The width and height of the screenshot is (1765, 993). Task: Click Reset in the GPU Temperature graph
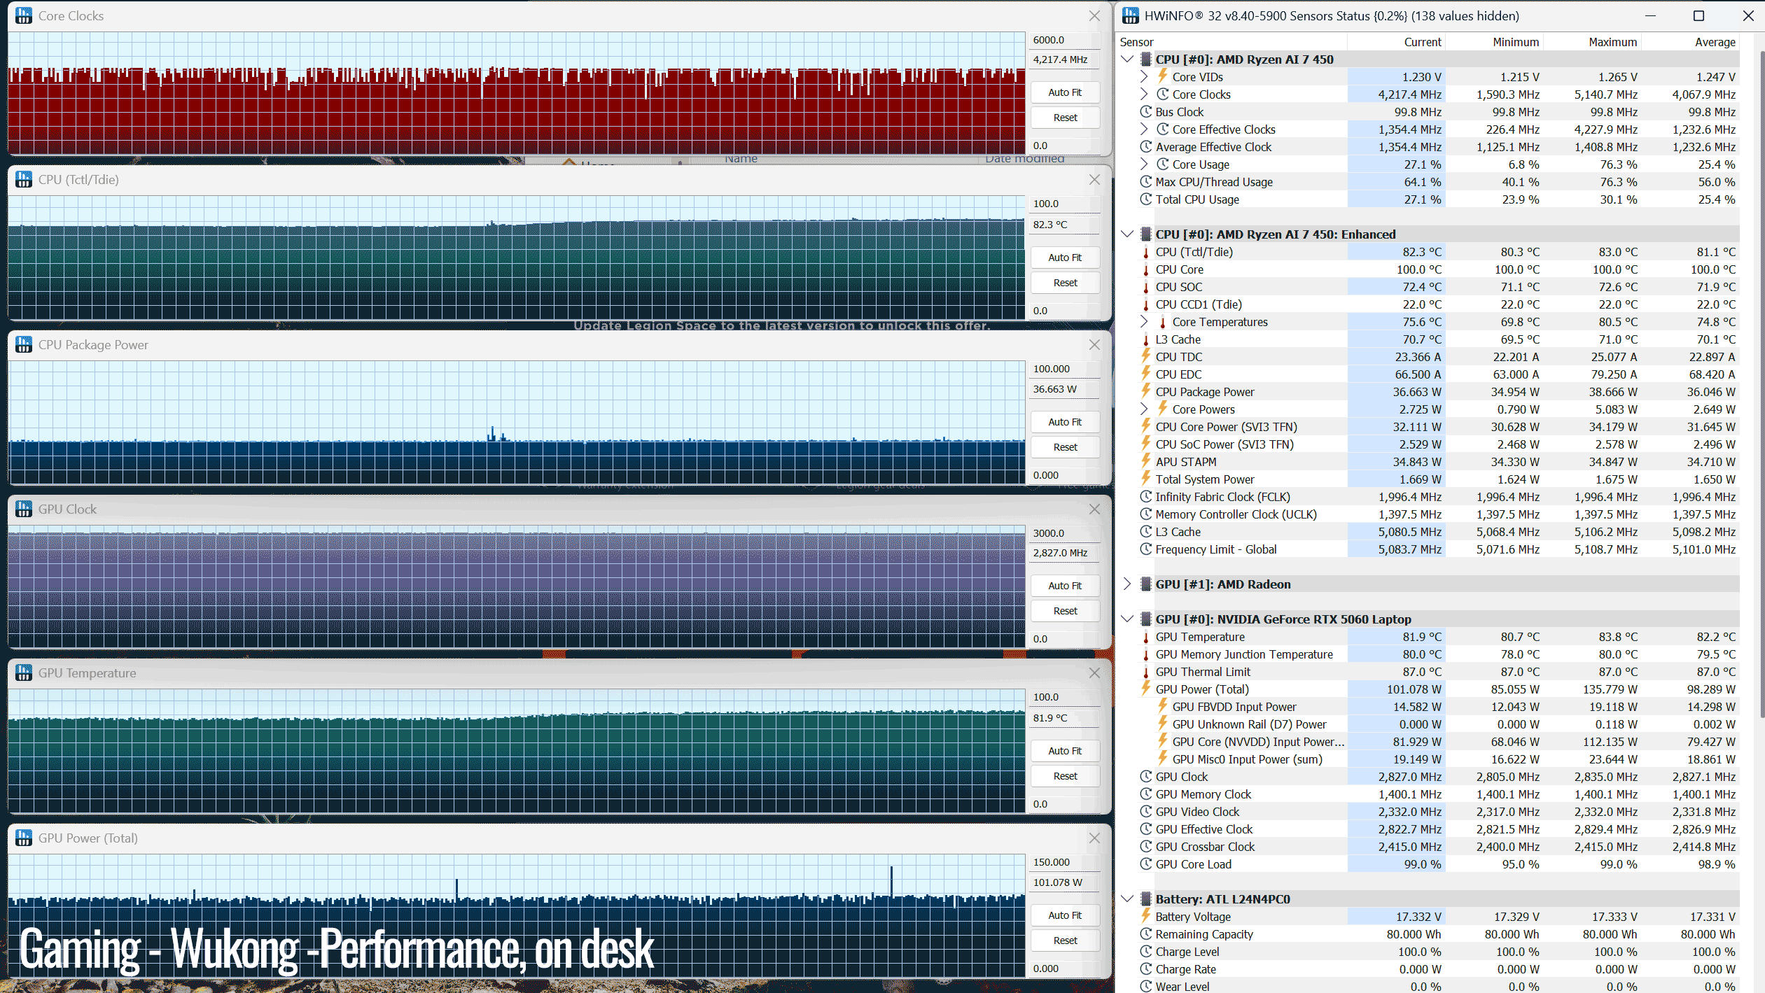coord(1065,776)
